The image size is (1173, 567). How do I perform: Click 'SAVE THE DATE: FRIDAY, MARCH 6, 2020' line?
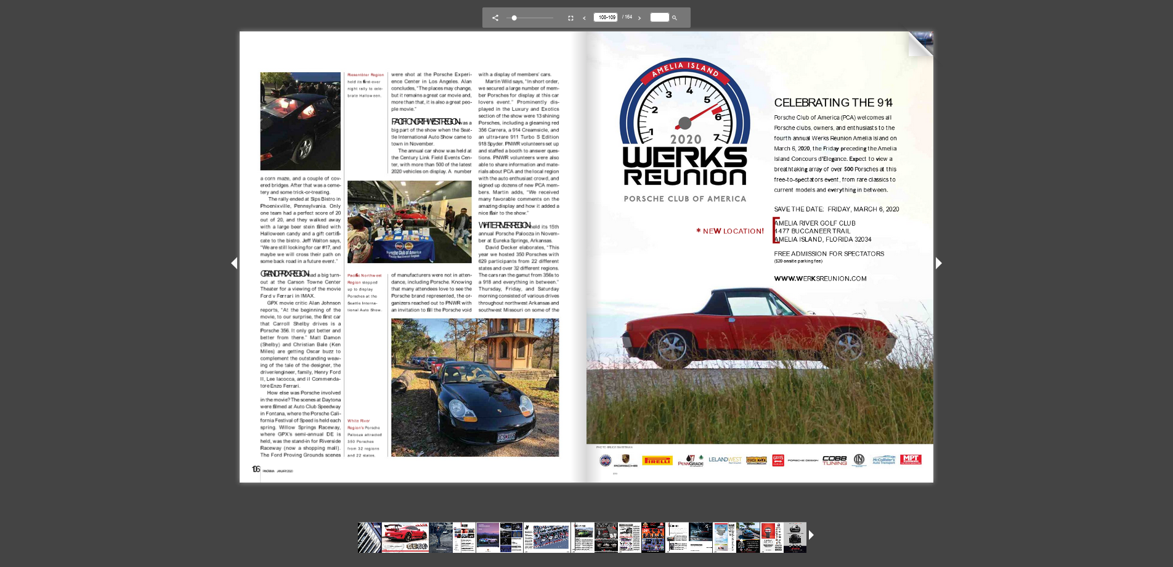[837, 210]
